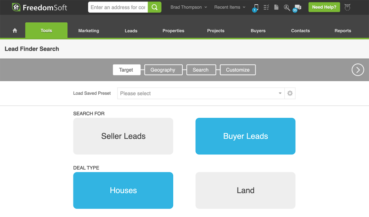This screenshot has width=369, height=217.
Task: Open the Brad Thompson user menu
Action: pyautogui.click(x=188, y=7)
